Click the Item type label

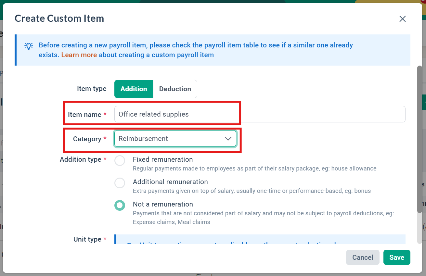tap(92, 89)
